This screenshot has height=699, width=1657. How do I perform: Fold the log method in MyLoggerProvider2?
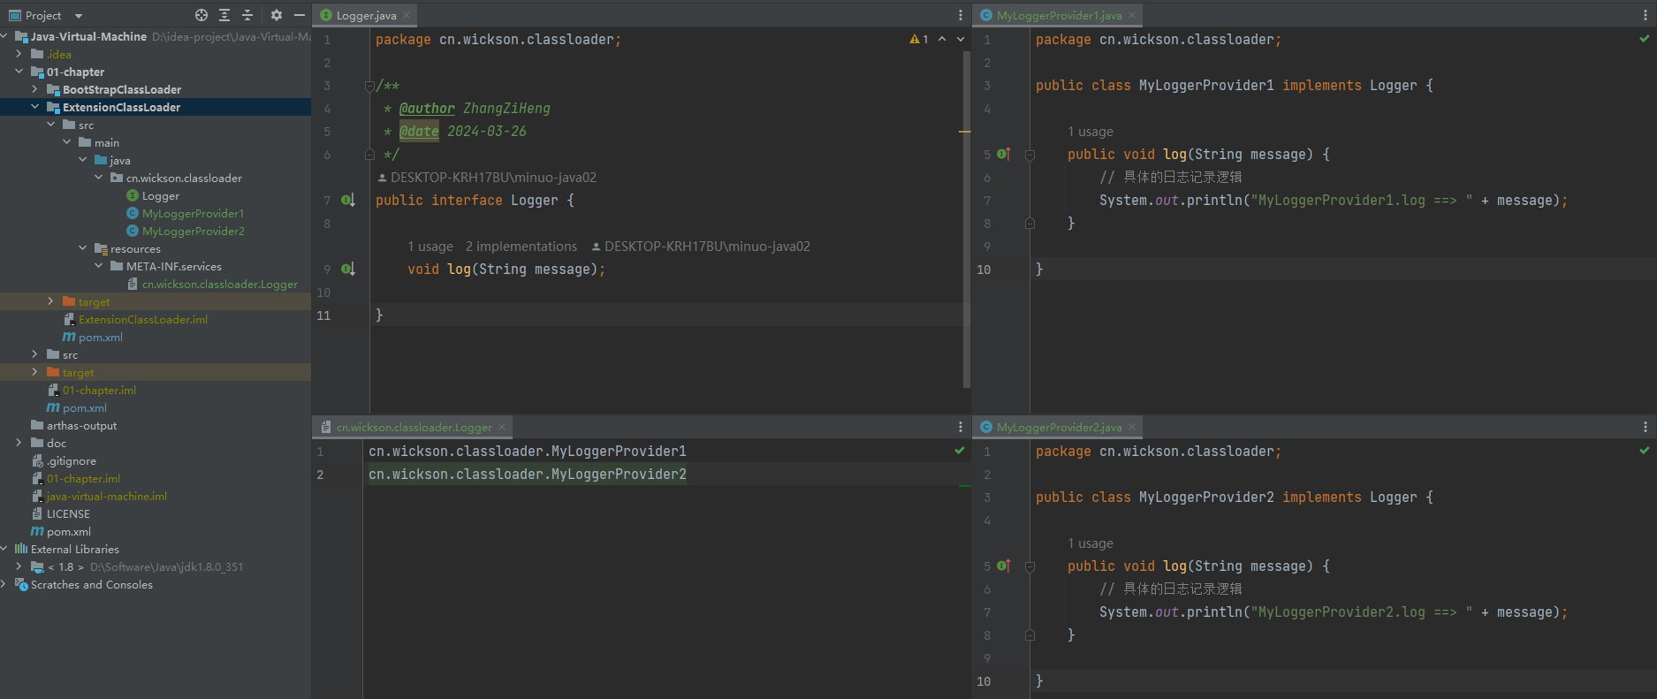point(1030,566)
